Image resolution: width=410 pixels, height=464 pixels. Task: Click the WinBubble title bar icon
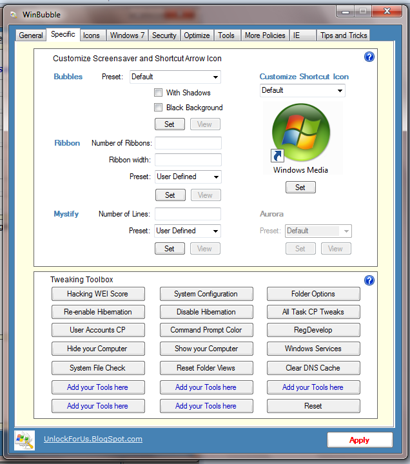point(14,14)
